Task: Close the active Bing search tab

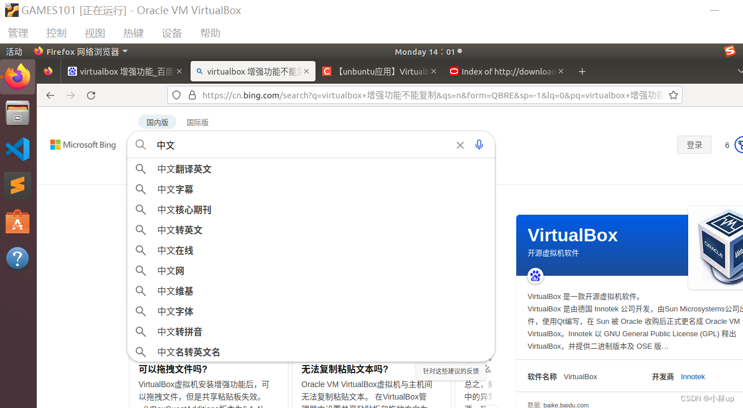Action: 306,72
